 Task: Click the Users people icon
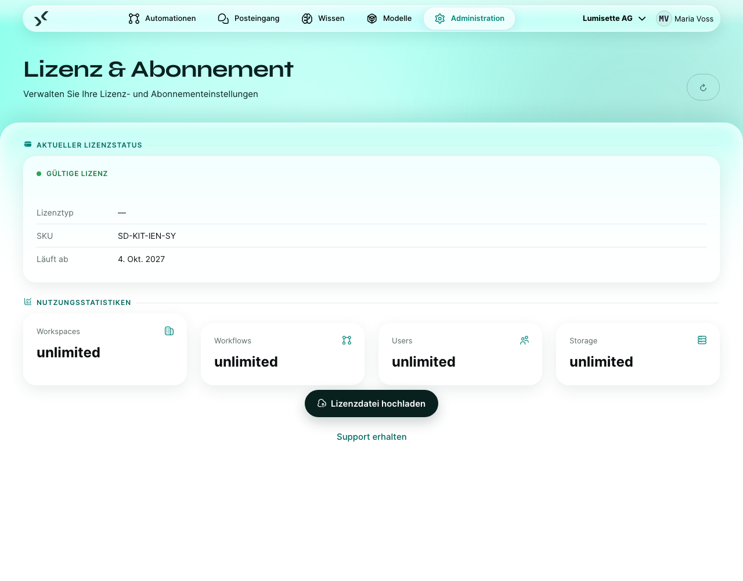click(x=525, y=340)
